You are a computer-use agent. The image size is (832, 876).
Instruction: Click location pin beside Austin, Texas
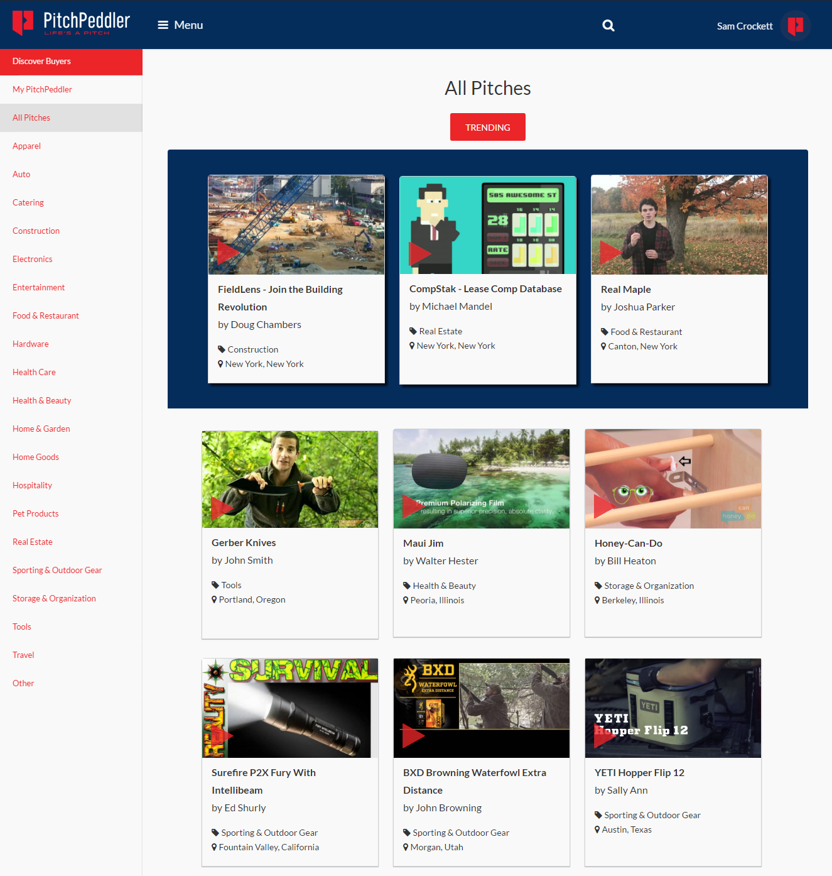coord(597,829)
